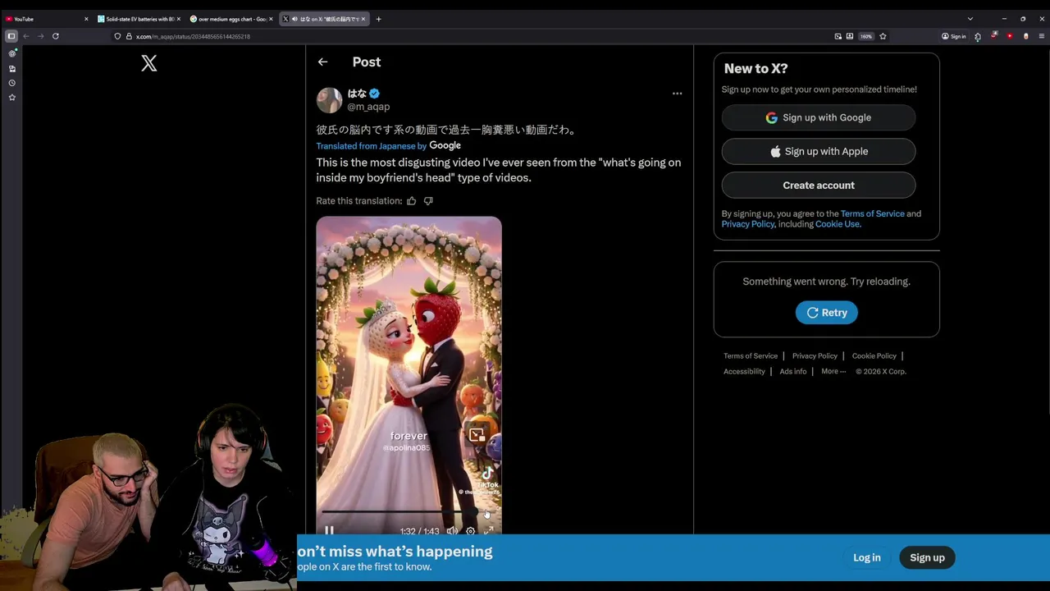Close the はな on X tab
This screenshot has height=591, width=1050.
click(363, 19)
